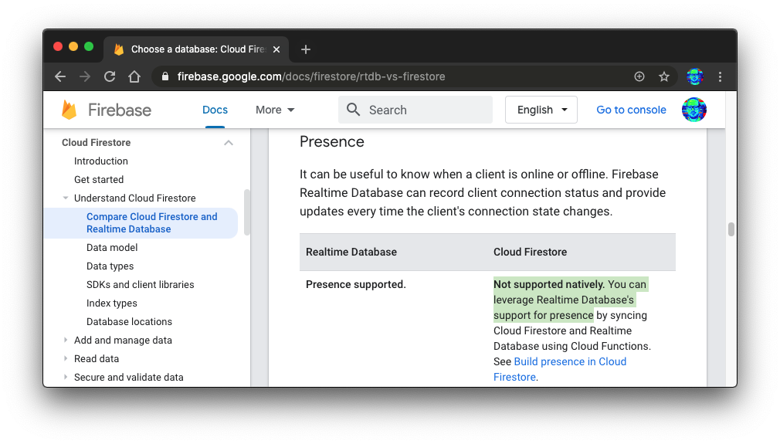Click the Firebase wordmark
This screenshot has height=444, width=780.
coord(120,110)
